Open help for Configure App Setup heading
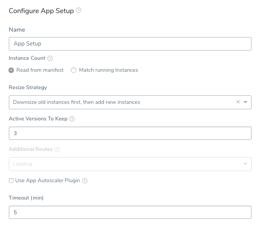 coord(79,10)
